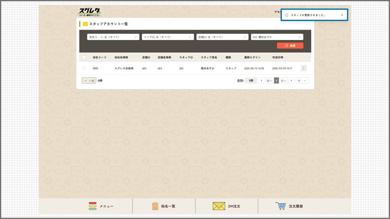Click the envelope icon beside スタッフアカウント一覧
Screen dimensions: 390x219
point(85,24)
